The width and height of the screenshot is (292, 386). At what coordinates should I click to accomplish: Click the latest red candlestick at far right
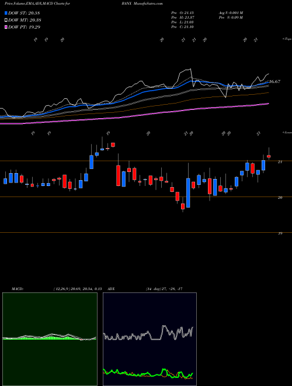click(269, 156)
